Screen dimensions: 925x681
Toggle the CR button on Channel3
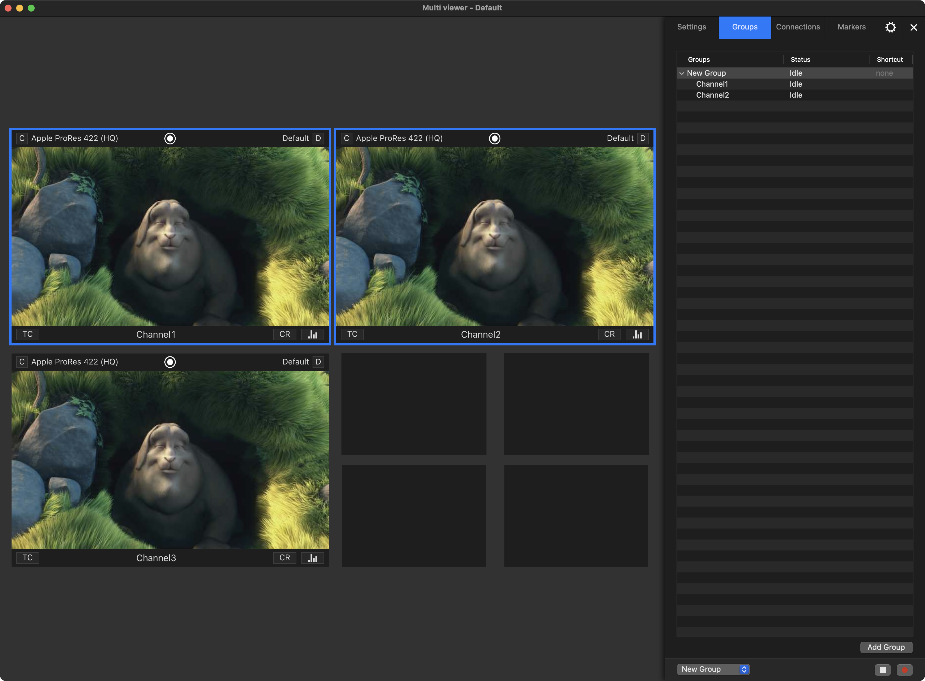(285, 558)
